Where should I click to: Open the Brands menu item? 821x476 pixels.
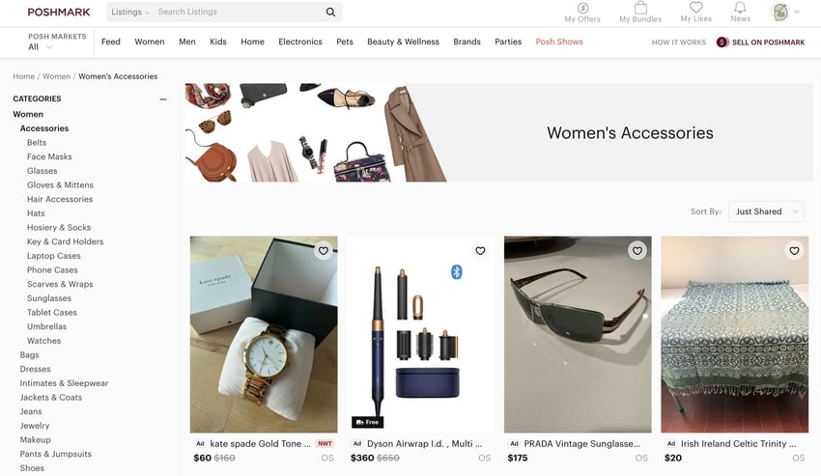(x=467, y=42)
